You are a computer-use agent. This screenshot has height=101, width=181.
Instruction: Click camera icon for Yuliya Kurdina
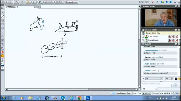coord(169,37)
